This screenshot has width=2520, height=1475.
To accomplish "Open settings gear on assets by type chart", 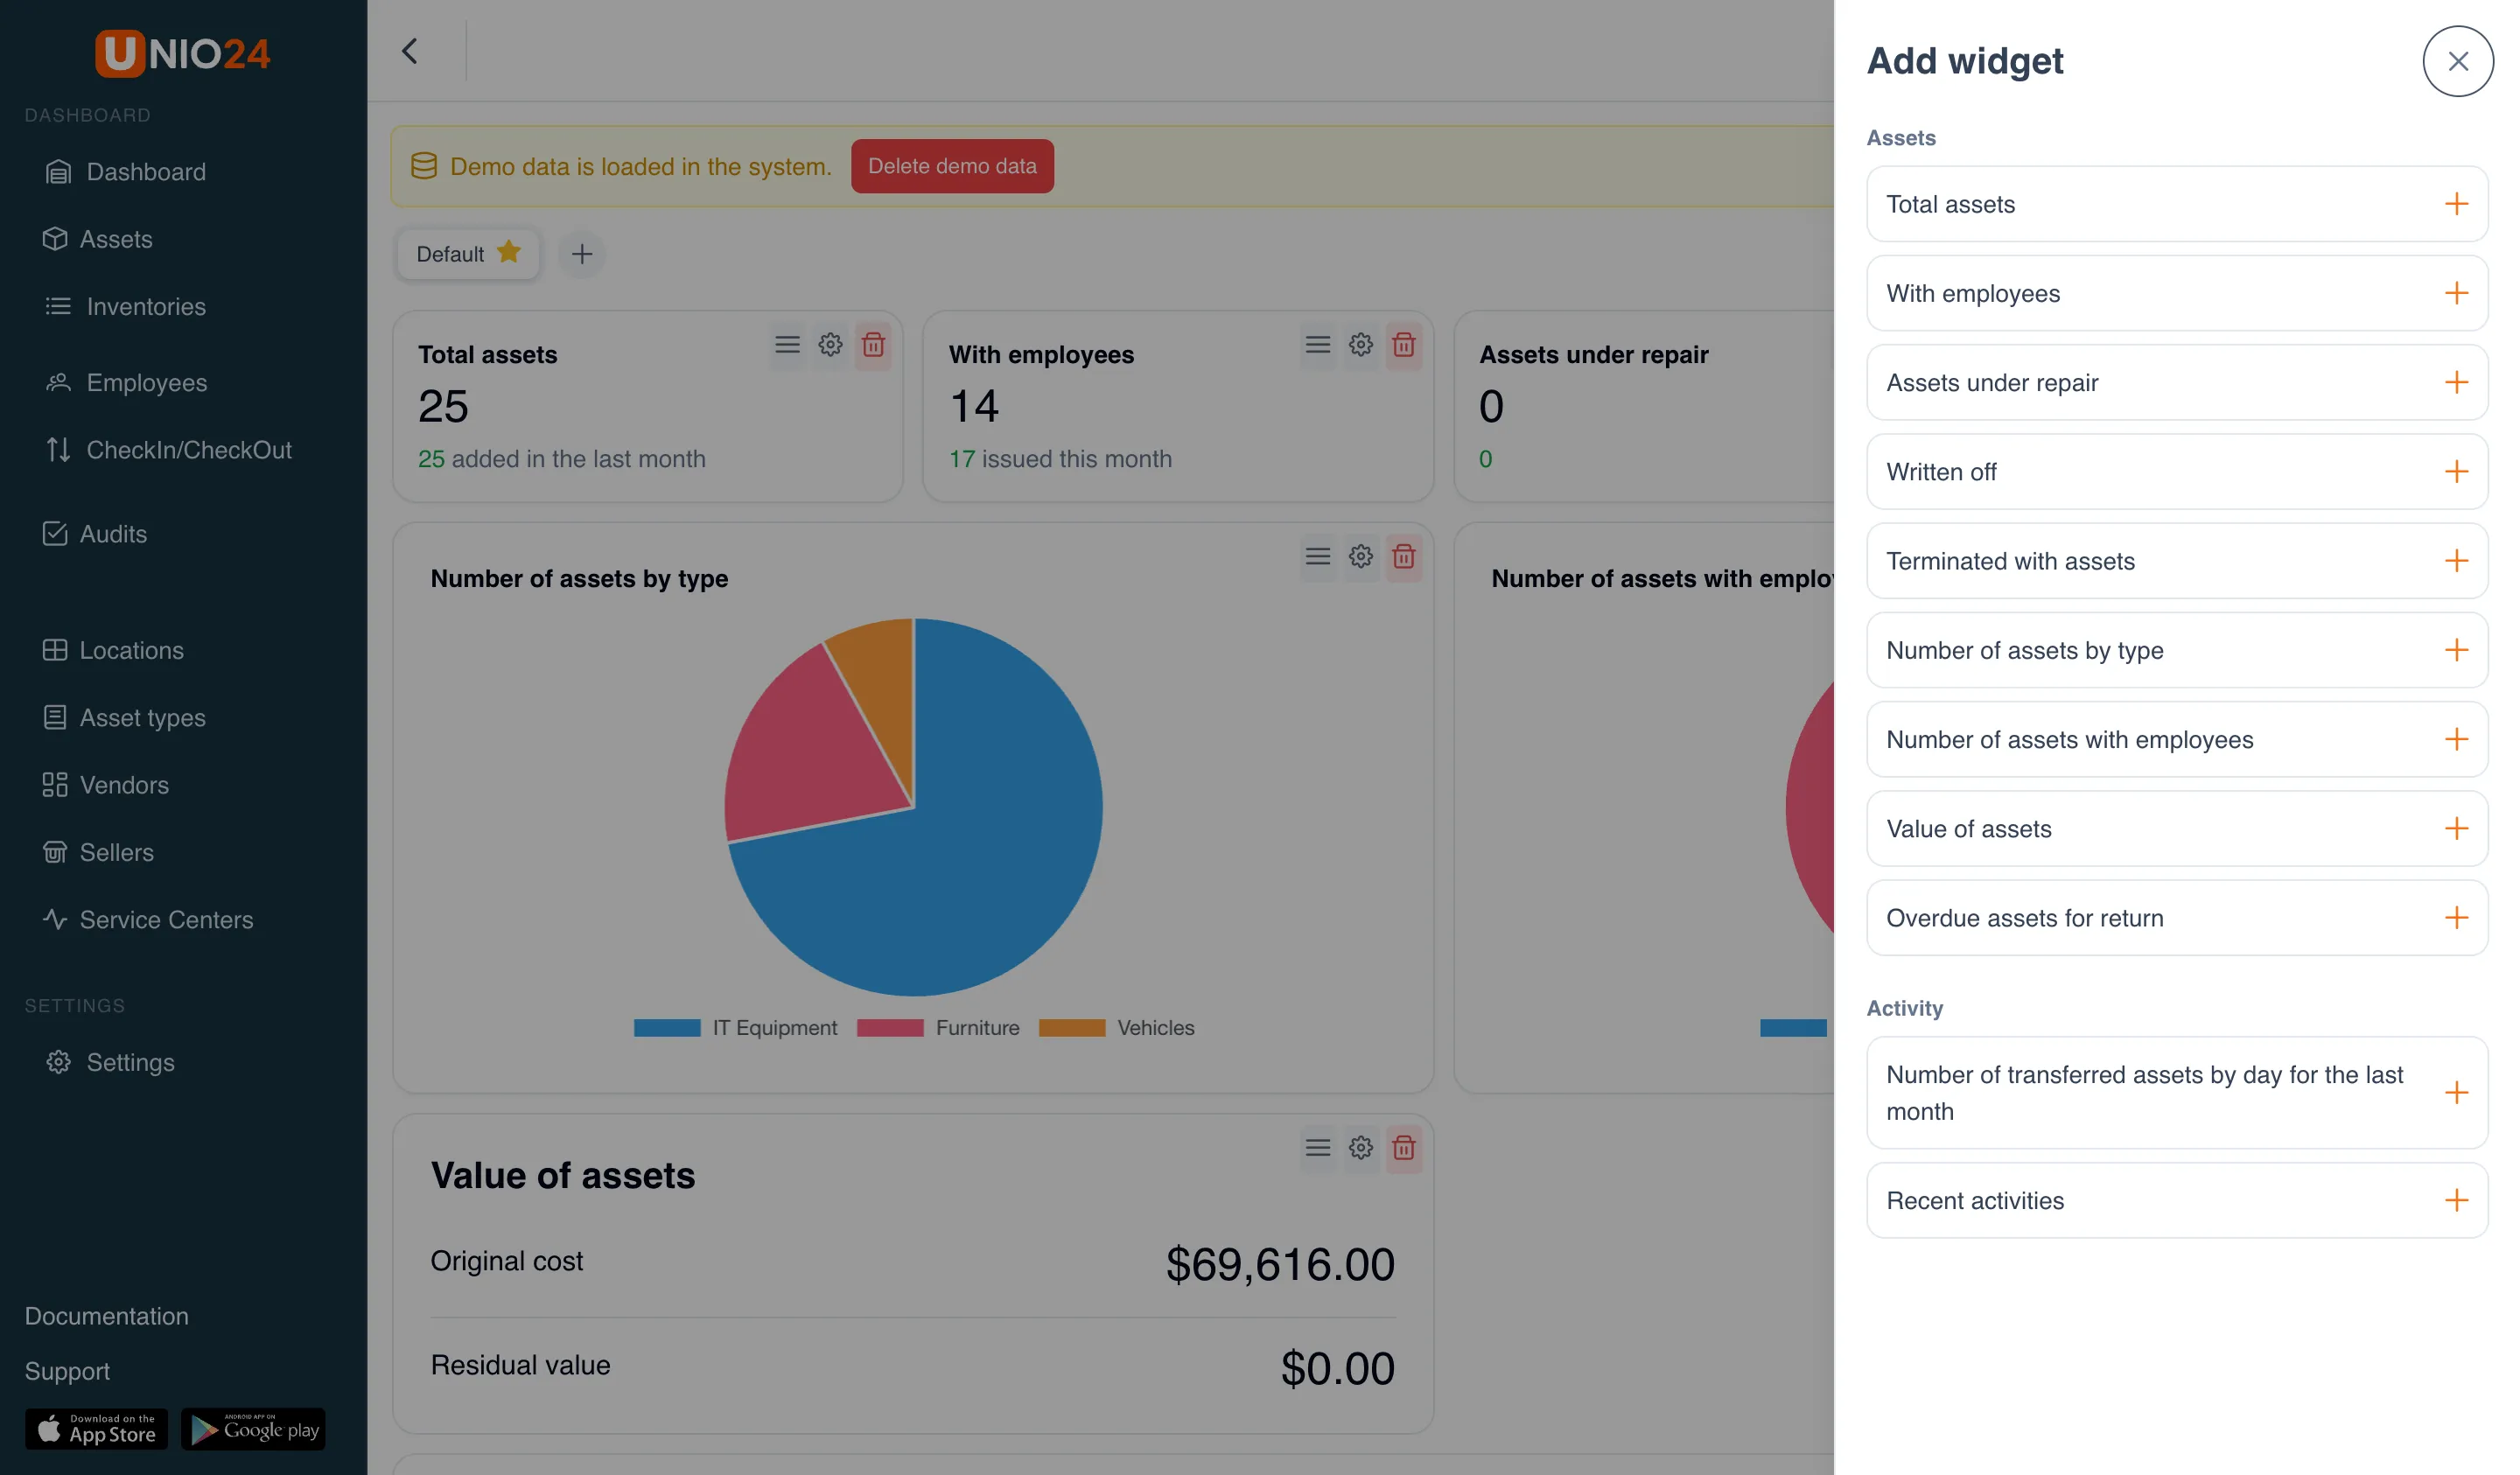I will coord(1361,556).
